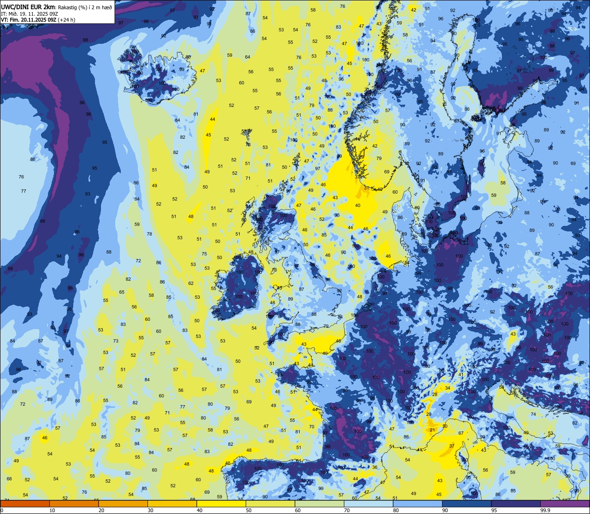Click the humidity value '65' over the Atlantic

pyautogui.click(x=122, y=292)
